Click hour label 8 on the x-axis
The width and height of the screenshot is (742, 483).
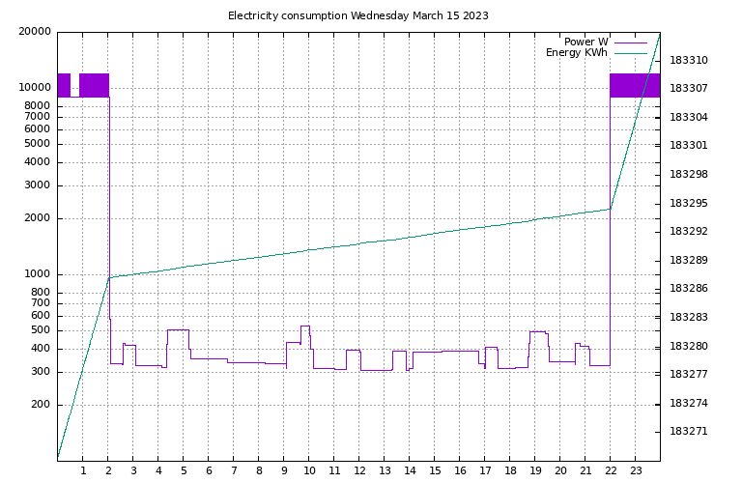[x=259, y=470]
